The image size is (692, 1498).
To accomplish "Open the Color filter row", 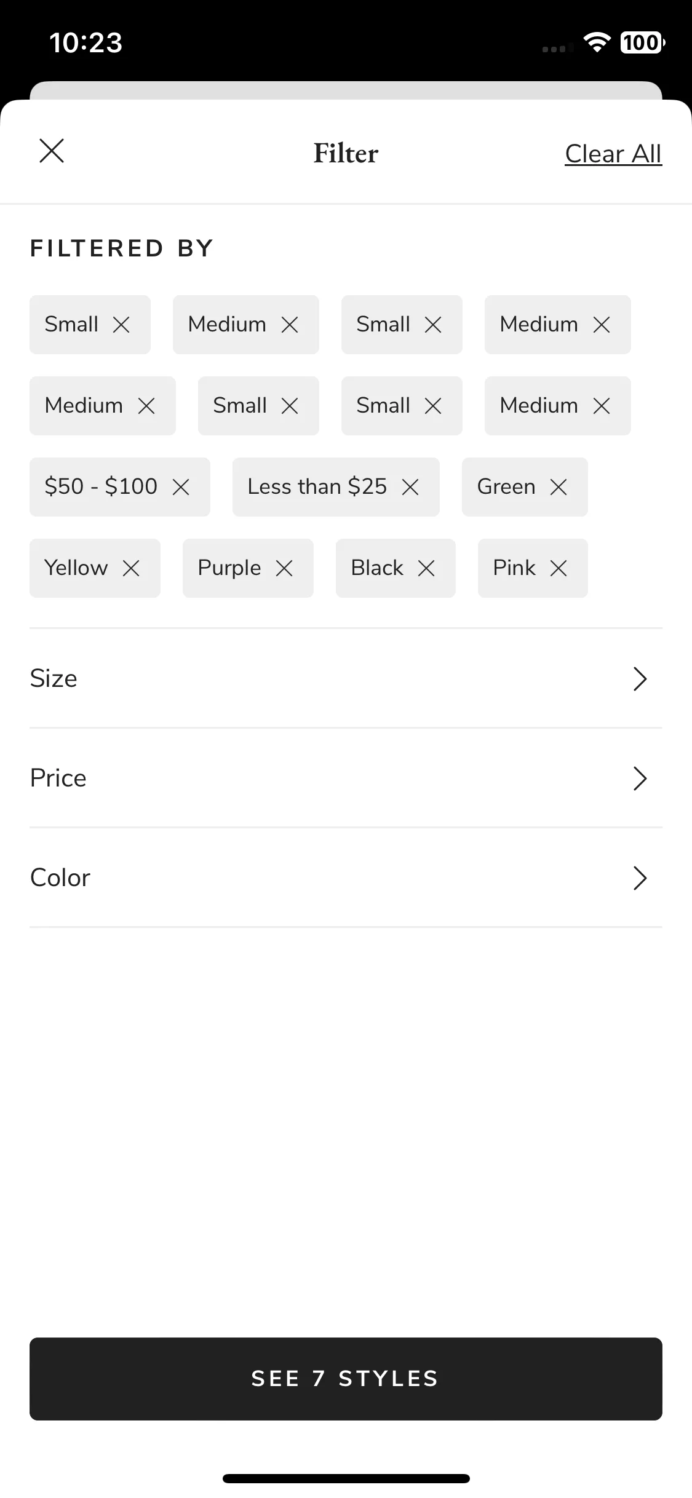I will (346, 878).
